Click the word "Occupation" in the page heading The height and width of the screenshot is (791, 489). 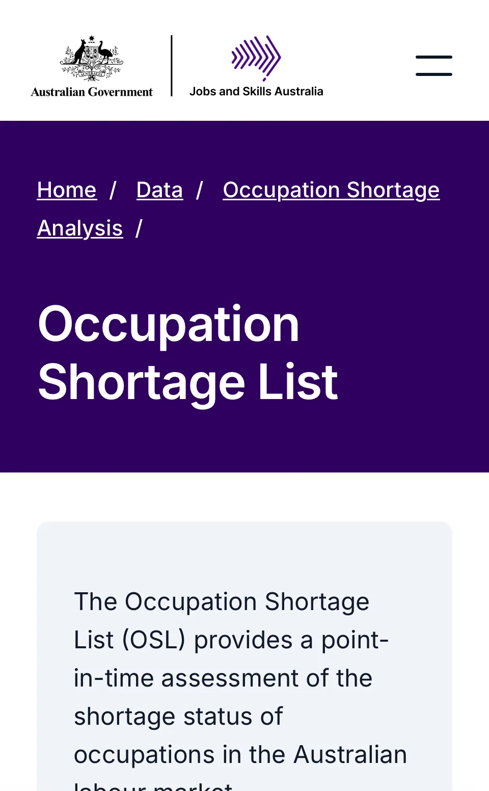[x=169, y=325]
